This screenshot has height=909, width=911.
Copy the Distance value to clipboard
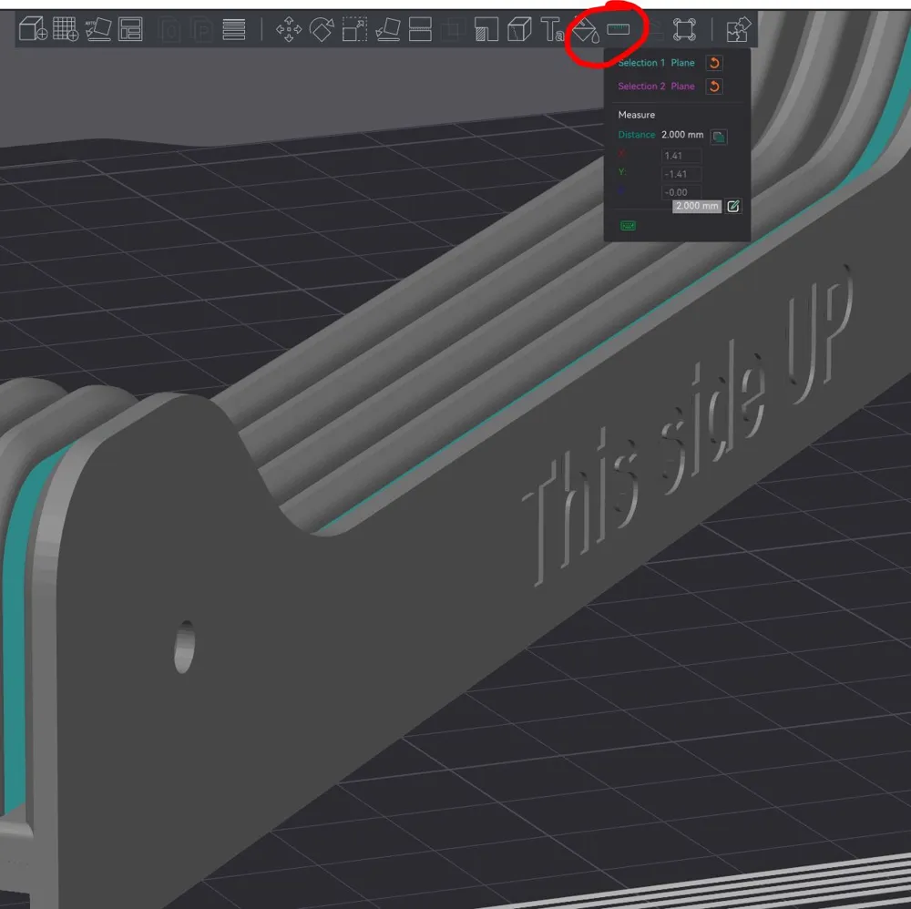719,137
